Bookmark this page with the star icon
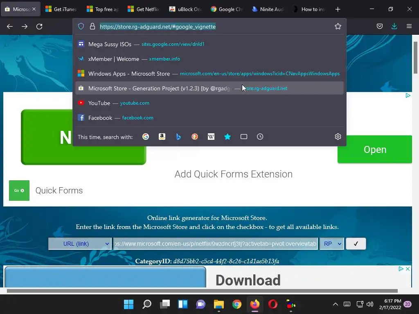The width and height of the screenshot is (419, 314). (x=338, y=26)
